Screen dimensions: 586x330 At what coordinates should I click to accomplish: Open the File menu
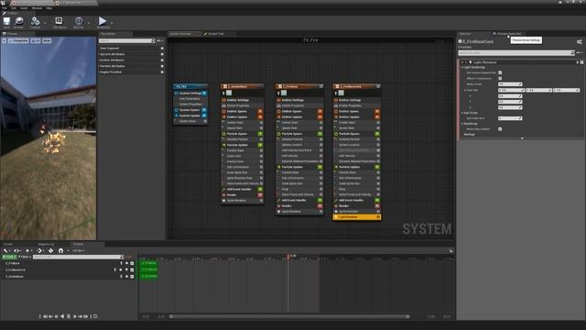tap(4, 8)
